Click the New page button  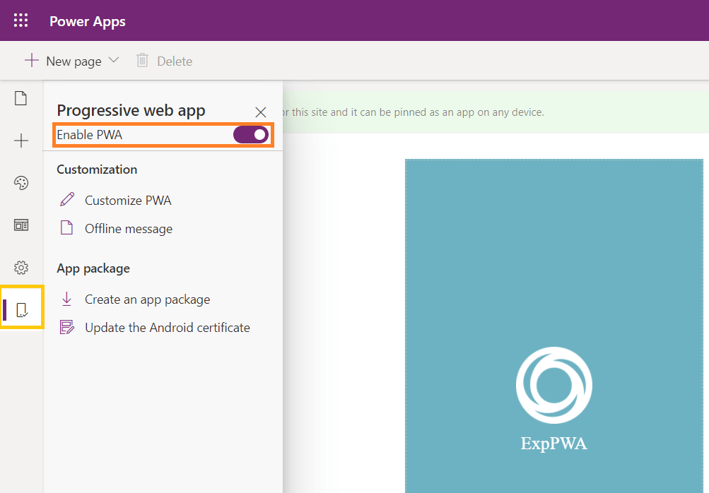point(64,61)
